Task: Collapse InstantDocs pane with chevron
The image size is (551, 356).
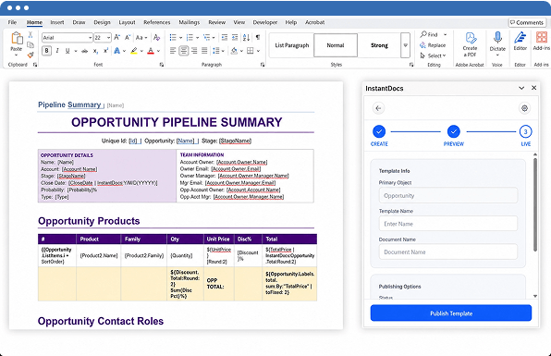Action: coord(521,88)
